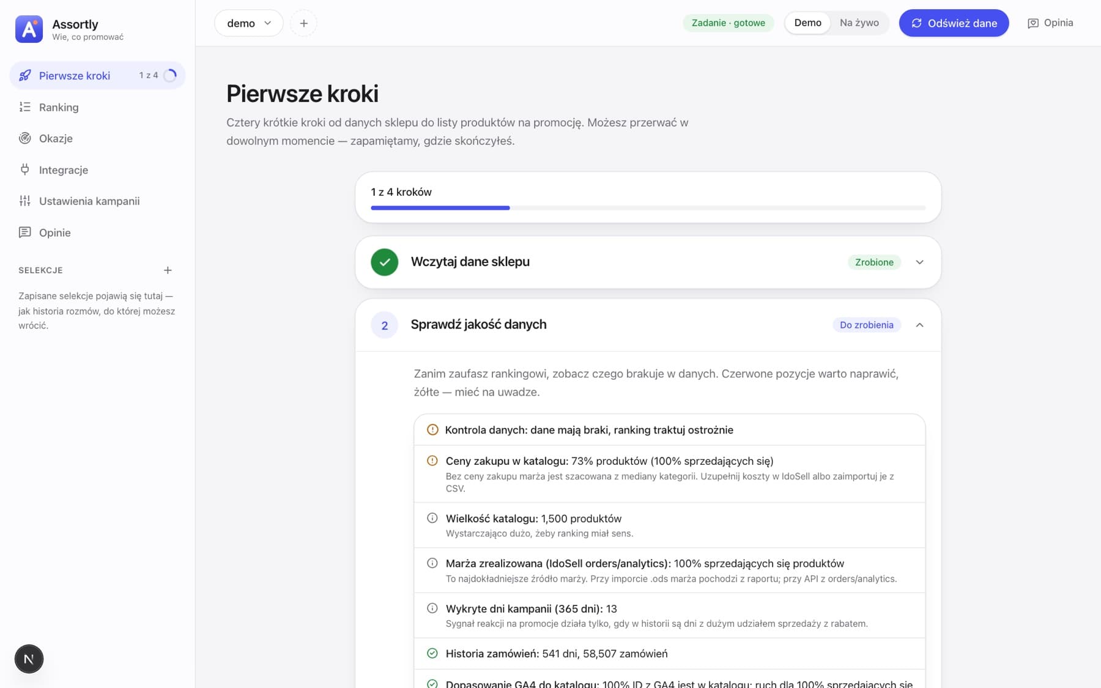Go to Integracje in sidebar
Viewport: 1101px width, 688px height.
(x=97, y=169)
